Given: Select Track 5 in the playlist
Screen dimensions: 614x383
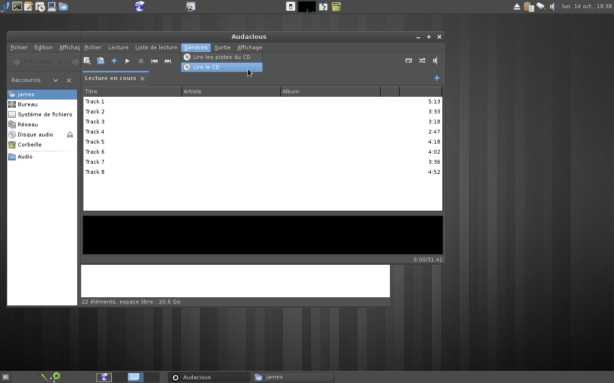Looking at the screenshot, I should pos(263,142).
